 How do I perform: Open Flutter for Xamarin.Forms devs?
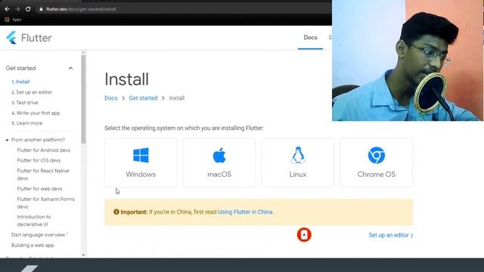click(x=46, y=202)
